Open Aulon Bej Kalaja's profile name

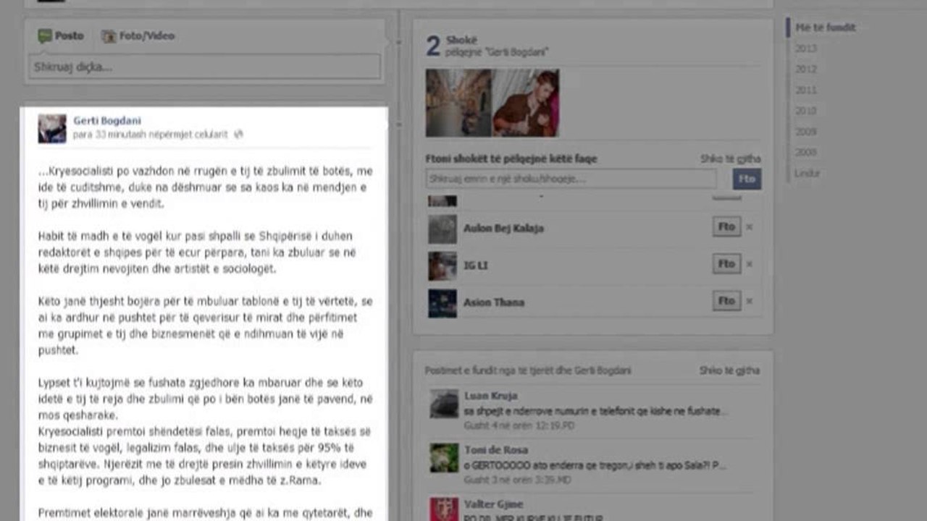pos(503,228)
